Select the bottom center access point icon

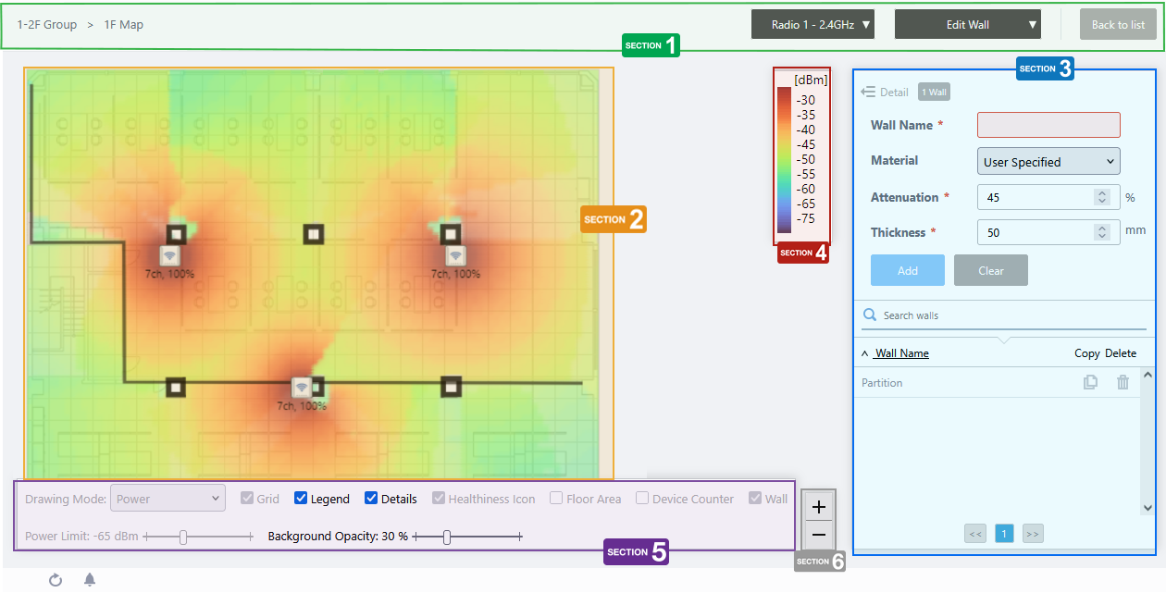[x=302, y=388]
